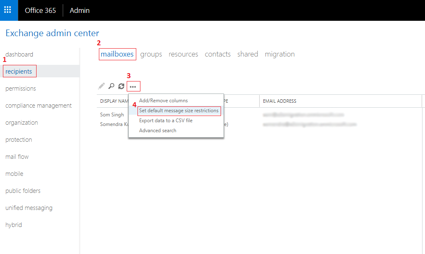Go to mail flow settings
Screen dimensions: 425x254
coord(17,156)
